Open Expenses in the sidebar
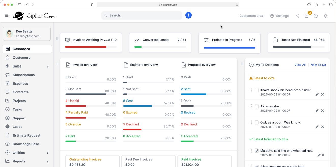This screenshot has width=336, height=167. click(x=27, y=83)
